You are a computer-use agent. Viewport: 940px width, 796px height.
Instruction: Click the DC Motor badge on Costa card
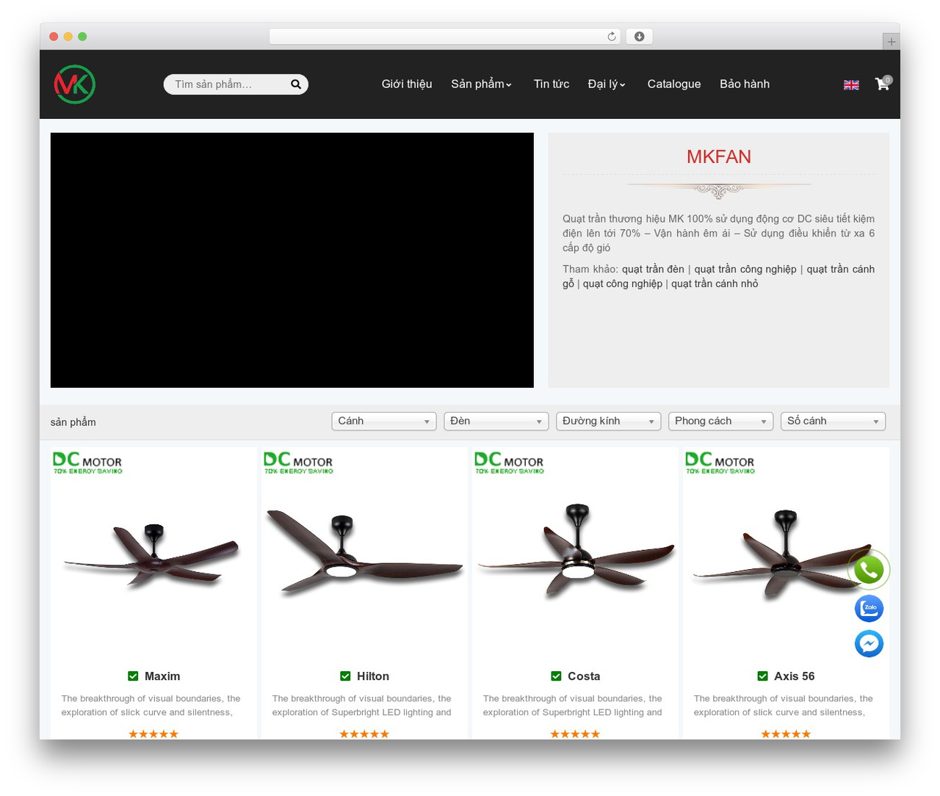(x=509, y=463)
